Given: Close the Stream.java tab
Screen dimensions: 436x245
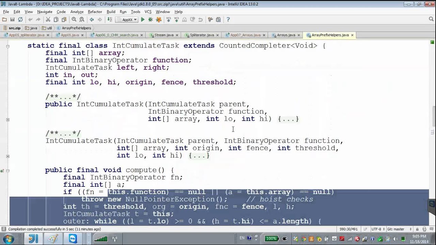Looking at the screenshot, I should click(x=177, y=35).
